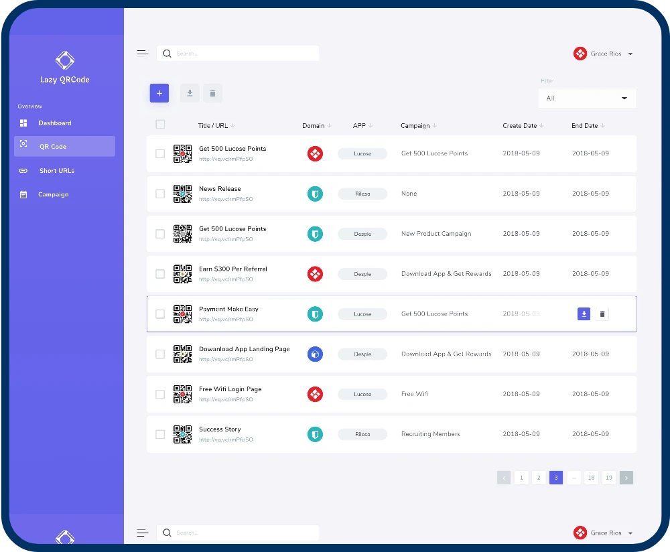
Task: Select the News Release row checkbox
Action: coord(160,194)
